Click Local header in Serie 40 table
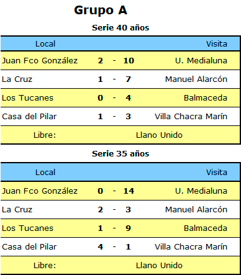 tap(45, 44)
